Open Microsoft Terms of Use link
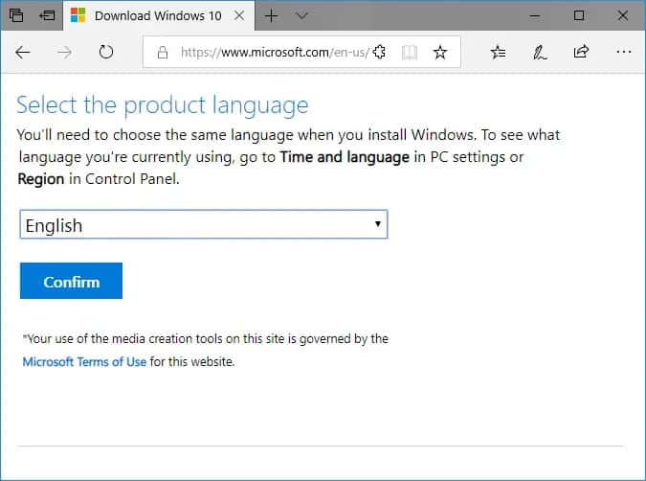 [x=84, y=362]
